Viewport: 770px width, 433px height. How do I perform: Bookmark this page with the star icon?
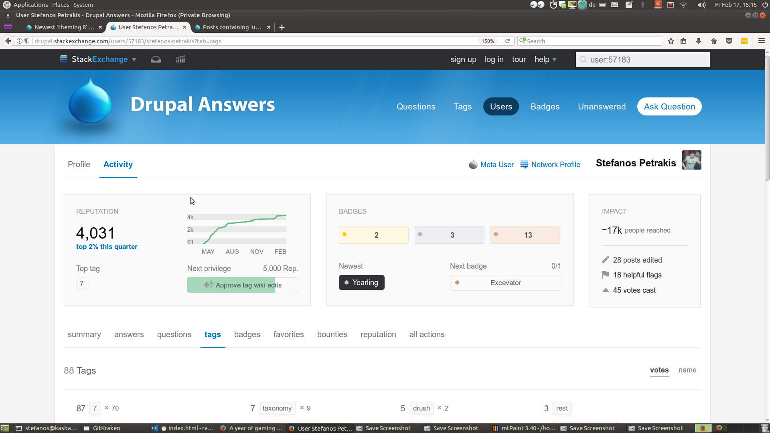click(671, 41)
